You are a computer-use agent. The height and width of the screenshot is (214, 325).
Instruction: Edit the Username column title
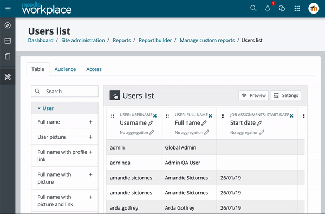[151, 123]
